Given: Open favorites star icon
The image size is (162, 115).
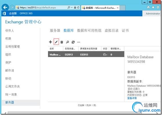Looking at the screenshot, I should coord(153,7).
